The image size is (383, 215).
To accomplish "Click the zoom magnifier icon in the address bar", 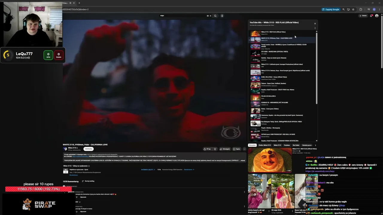I will 344,9.
